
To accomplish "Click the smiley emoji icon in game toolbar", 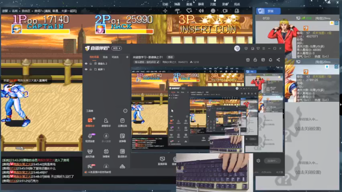I will coord(213,11).
